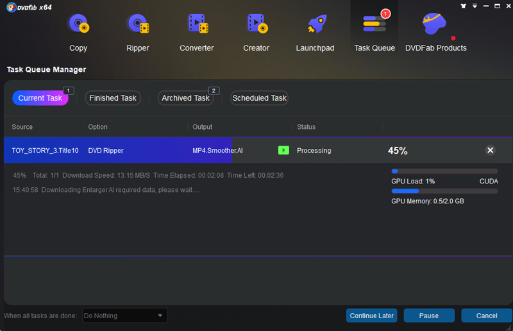Click the MP4.Smoother.AI output cell

coord(217,151)
